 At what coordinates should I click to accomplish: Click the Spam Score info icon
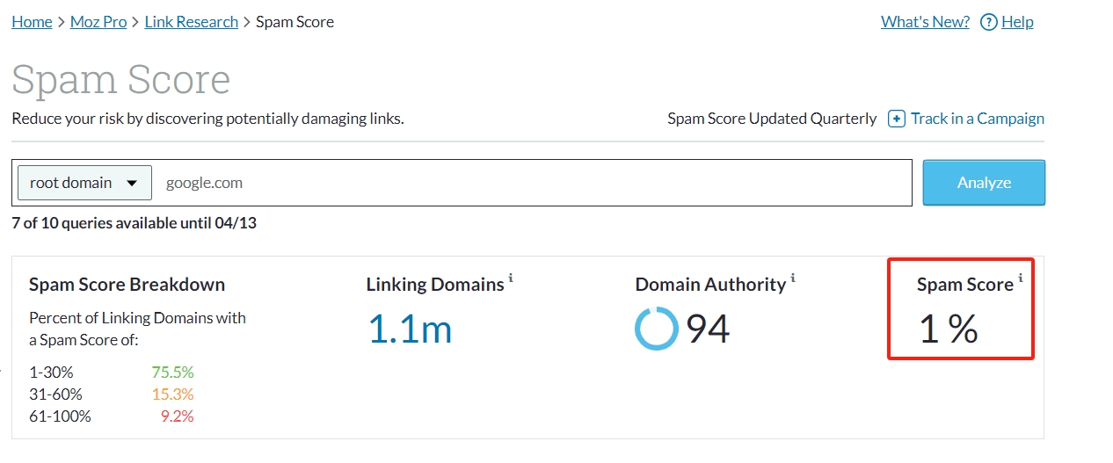[1021, 279]
